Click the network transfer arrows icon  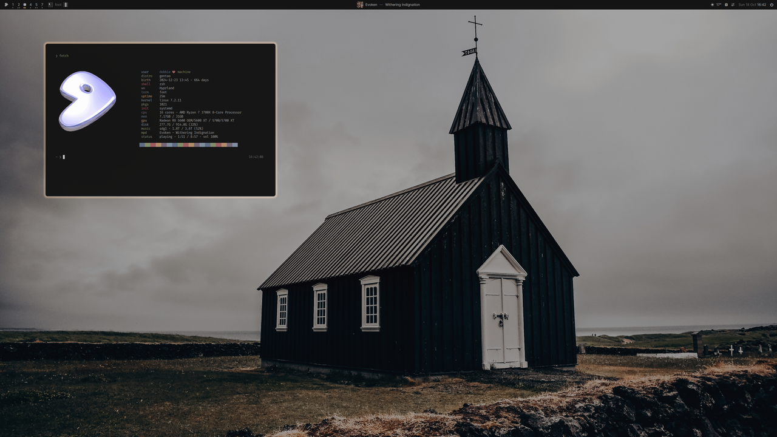[733, 5]
